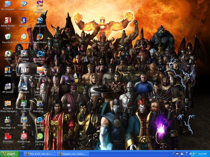This screenshot has width=210, height=157.
Task: Click the 5:03 PM taskbar clock
Action: 202,154
